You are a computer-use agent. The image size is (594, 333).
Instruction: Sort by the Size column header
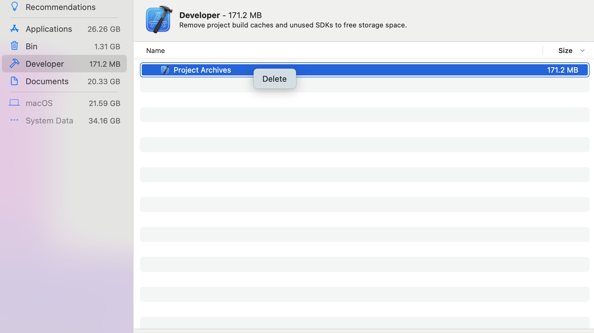point(565,51)
